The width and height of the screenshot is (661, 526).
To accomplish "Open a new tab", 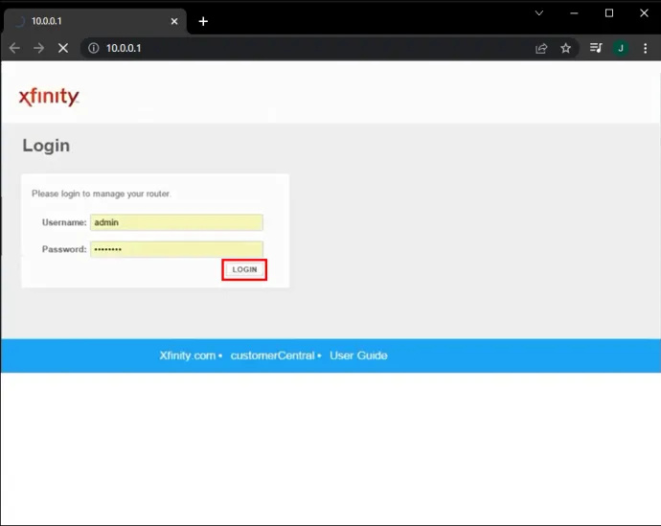I will point(203,21).
